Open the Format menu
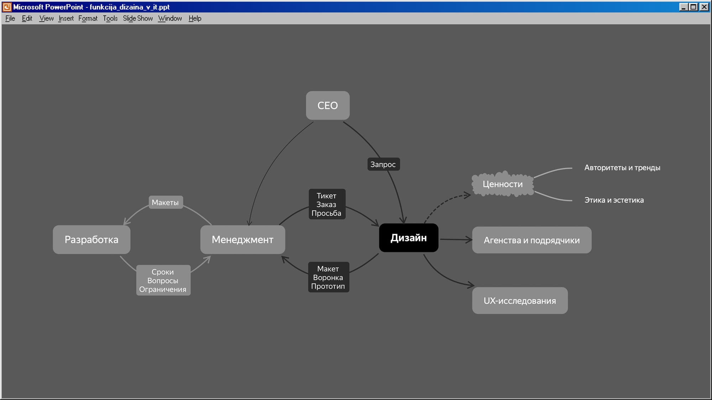This screenshot has width=712, height=400. 88,18
